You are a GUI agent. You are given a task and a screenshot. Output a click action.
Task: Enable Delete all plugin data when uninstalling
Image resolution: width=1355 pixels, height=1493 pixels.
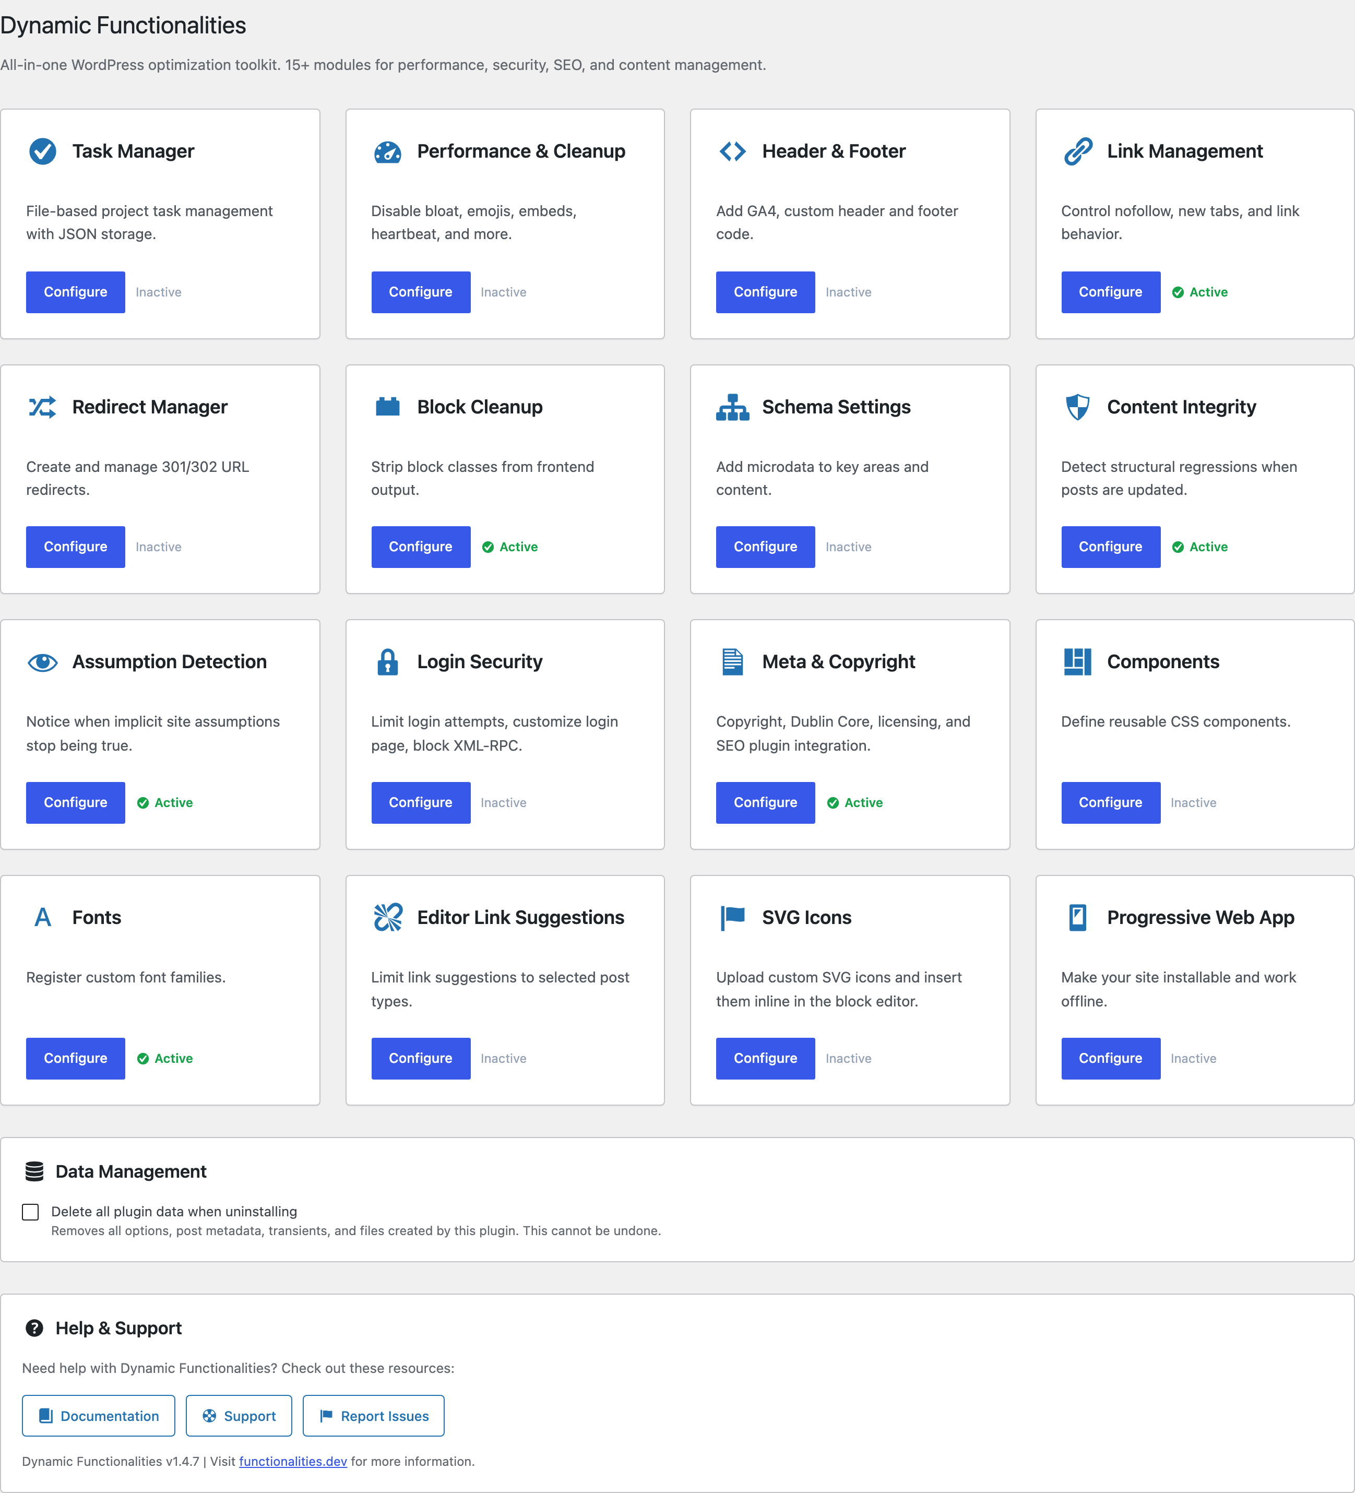click(x=30, y=1212)
